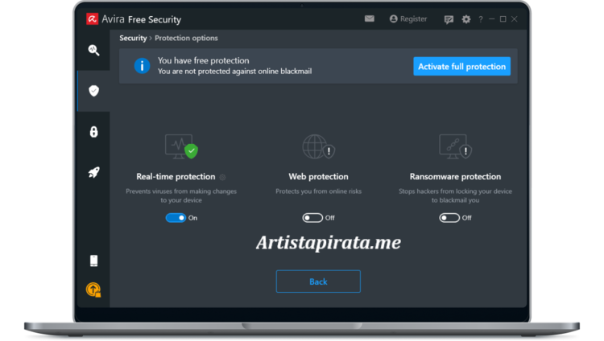Click the mobile device icon in sidebar

click(x=93, y=261)
